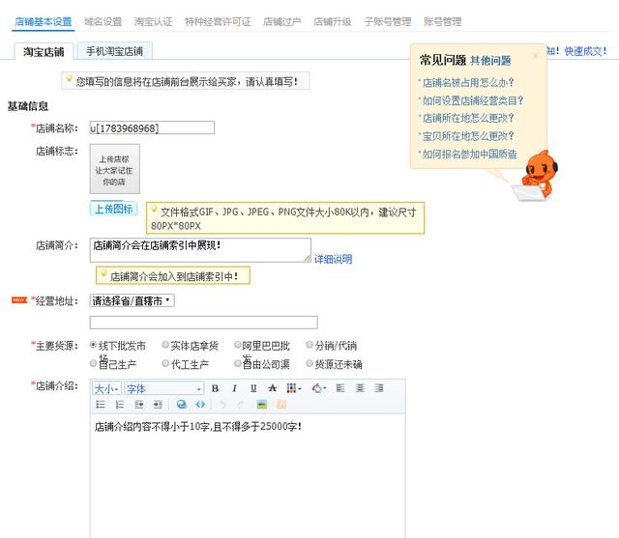Switch to the 域名设置 tab
Viewport: 619px width, 538px height.
(x=103, y=21)
